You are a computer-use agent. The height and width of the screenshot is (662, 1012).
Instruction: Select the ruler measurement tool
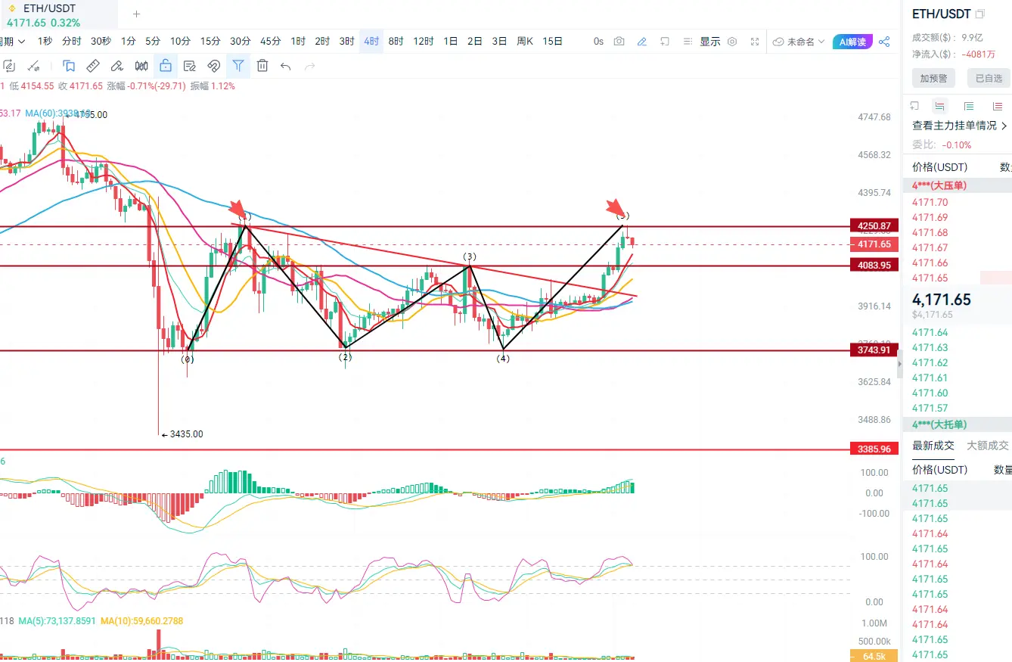coord(93,66)
